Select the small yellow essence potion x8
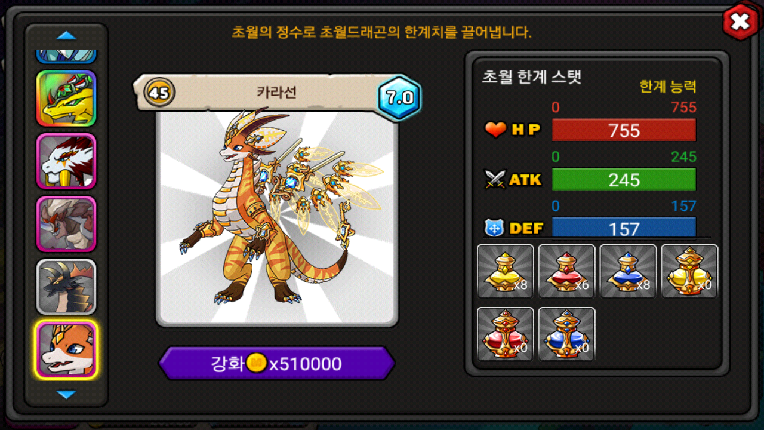 (x=506, y=271)
